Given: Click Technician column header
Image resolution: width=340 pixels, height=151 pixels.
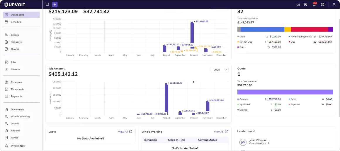Looking at the screenshot, I should (x=150, y=140).
